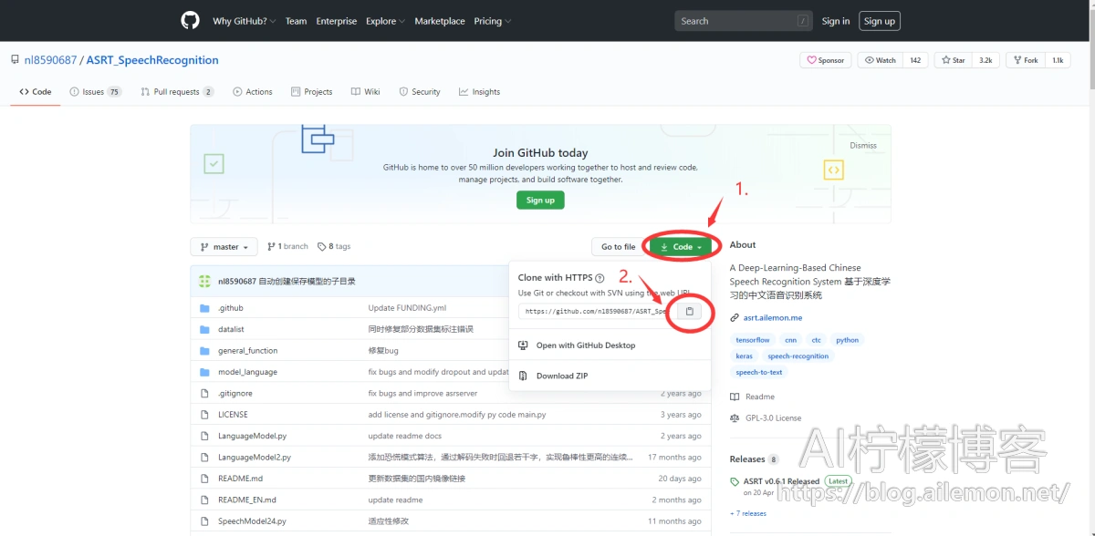Click the .gitignore file icon
This screenshot has width=1095, height=536.
pos(205,394)
